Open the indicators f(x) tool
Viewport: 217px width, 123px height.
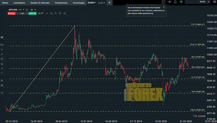tap(2, 45)
